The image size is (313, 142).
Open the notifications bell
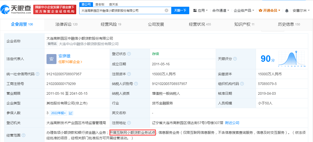(287, 10)
